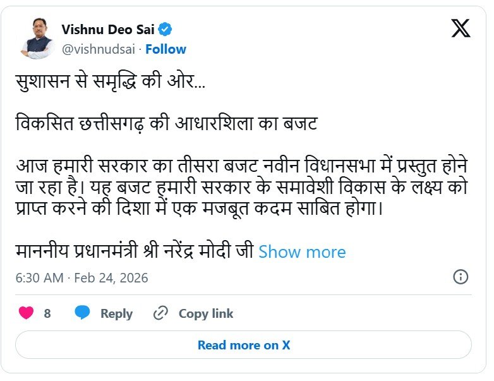
Task: Click the paragraph starting आज हमारी सरकार
Action: (x=242, y=187)
